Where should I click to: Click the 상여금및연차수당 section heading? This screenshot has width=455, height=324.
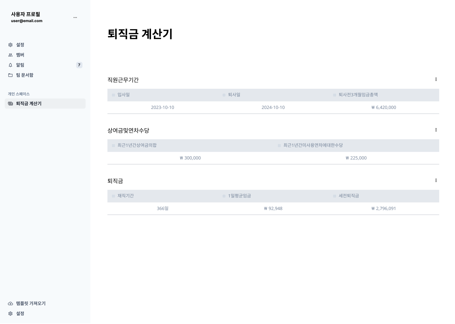tap(128, 130)
